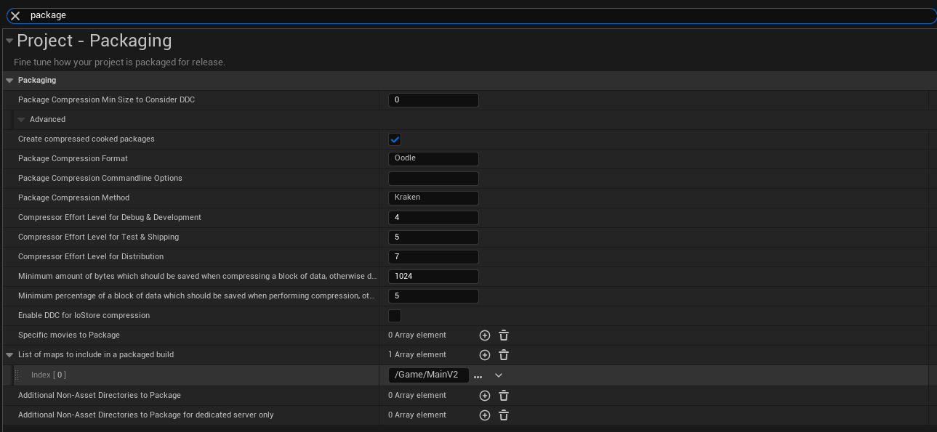Empty dedicated server only directories array
Screen dimensions: 937x432
pos(504,415)
